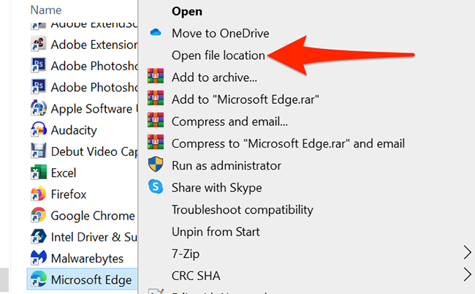Screen dimensions: 475x294
Task: Click the Malwarebytes icon
Action: (x=39, y=258)
